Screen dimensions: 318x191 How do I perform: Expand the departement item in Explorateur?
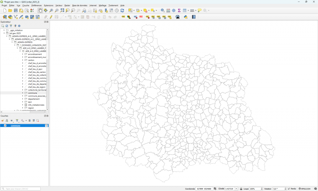(x=23, y=99)
